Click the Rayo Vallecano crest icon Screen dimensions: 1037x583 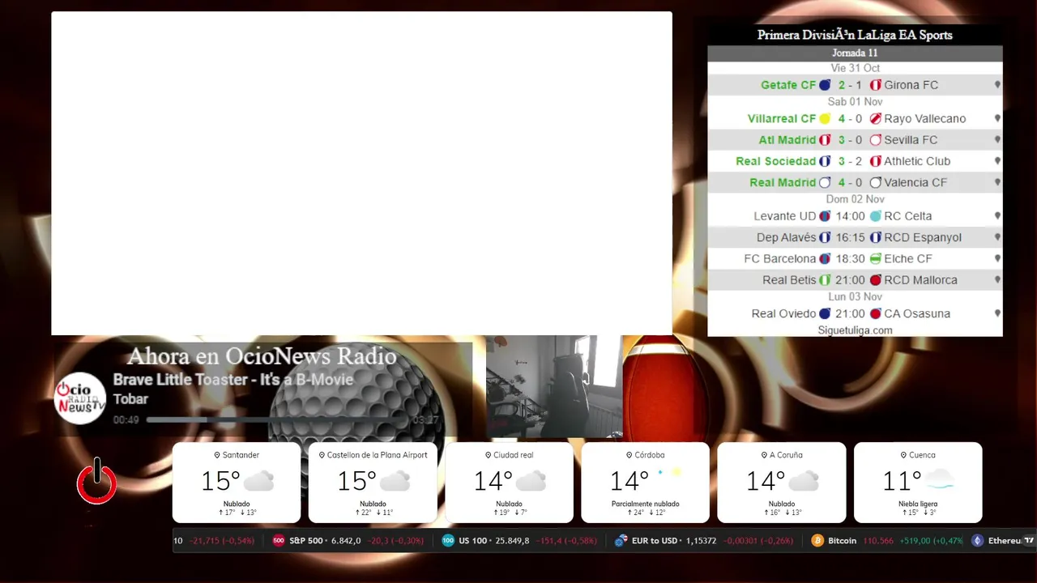875,118
